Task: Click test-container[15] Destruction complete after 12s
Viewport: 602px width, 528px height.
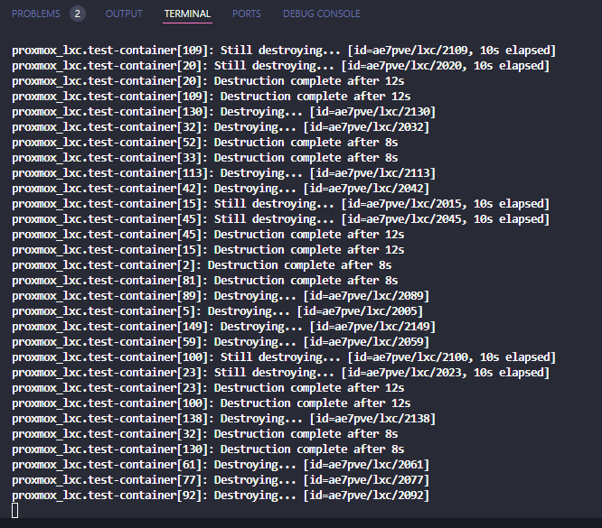Action: (x=208, y=250)
